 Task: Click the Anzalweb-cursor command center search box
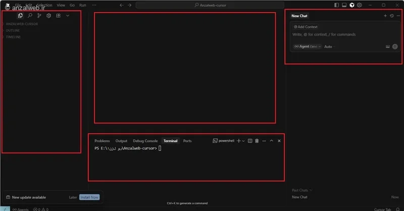coord(210,5)
